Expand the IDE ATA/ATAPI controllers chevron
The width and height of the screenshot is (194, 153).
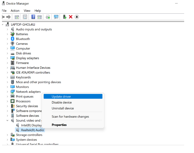pyautogui.click(x=7, y=73)
